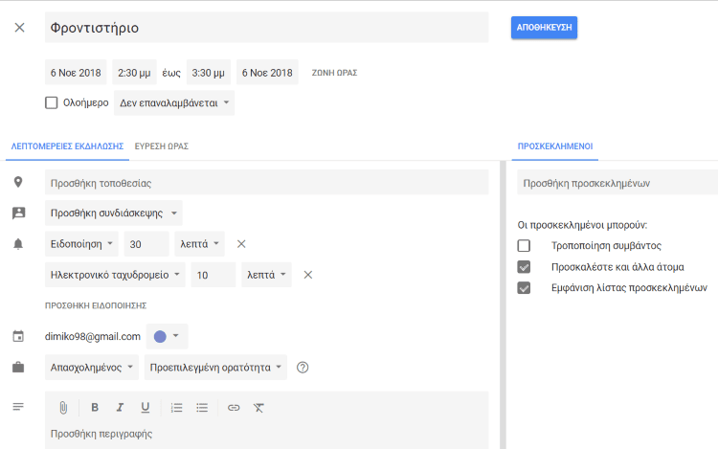The height and width of the screenshot is (449, 718).
Task: Uncheck Προσκαλέστε και άλλα άτομα
Action: tap(524, 267)
